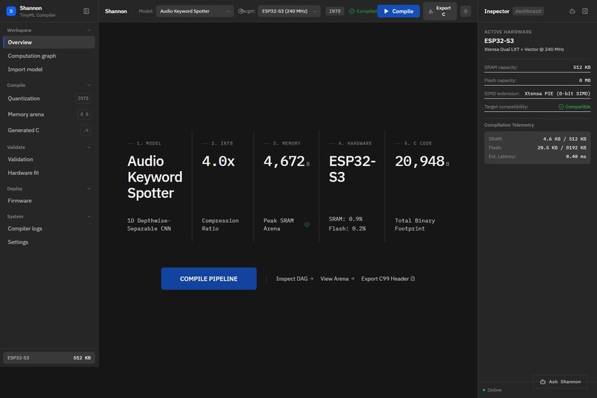
Task: Click the blue Compile button in toolbar
Action: click(398, 11)
